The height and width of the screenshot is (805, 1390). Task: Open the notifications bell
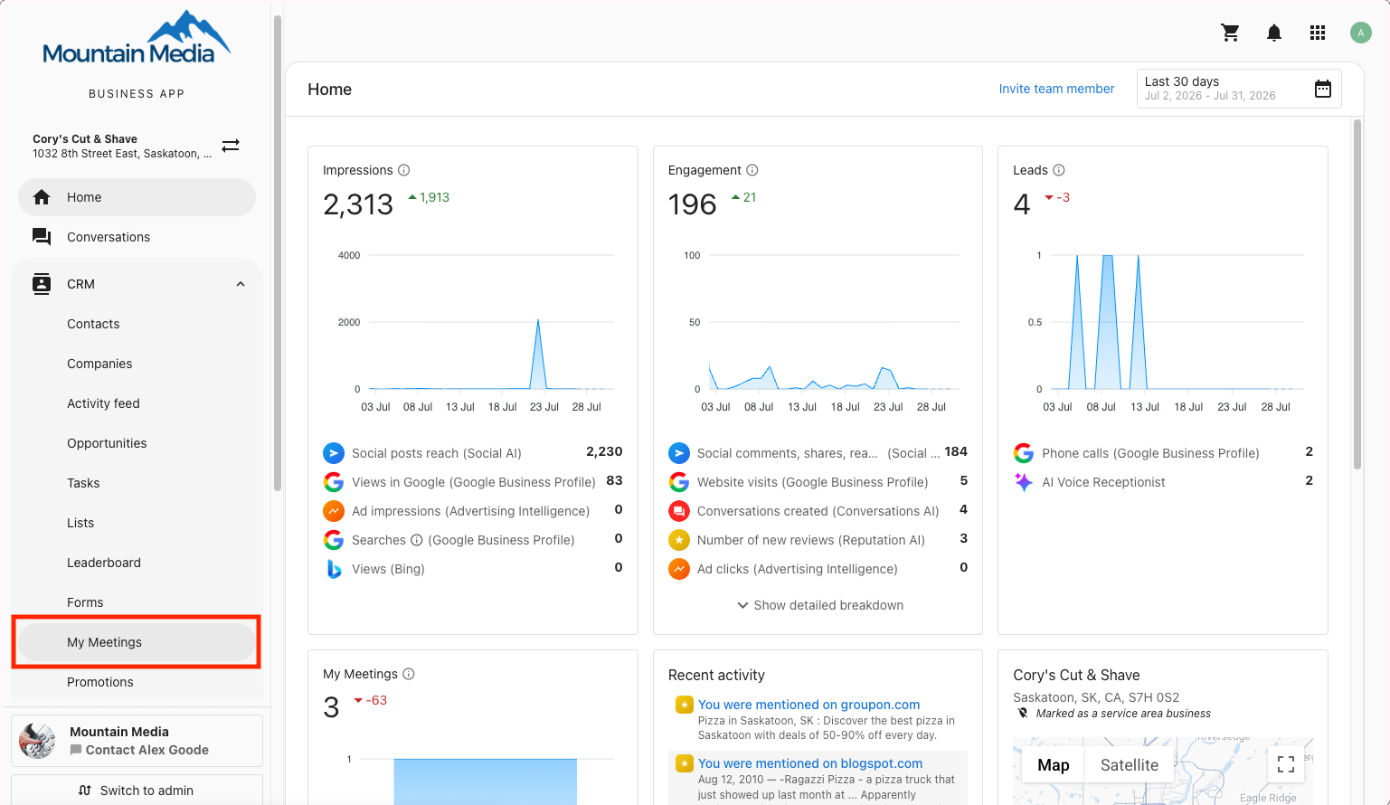pos(1273,33)
